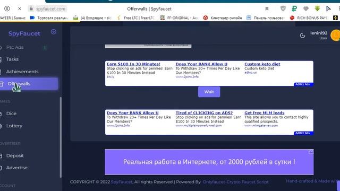Open 'Earn $100 In 30 Minutes!' ad
This screenshot has width=340, height=191.
133,64
